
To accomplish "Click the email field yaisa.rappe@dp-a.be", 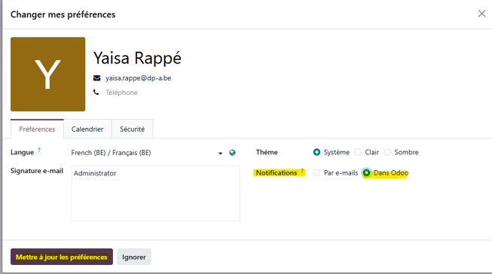I will (x=139, y=78).
